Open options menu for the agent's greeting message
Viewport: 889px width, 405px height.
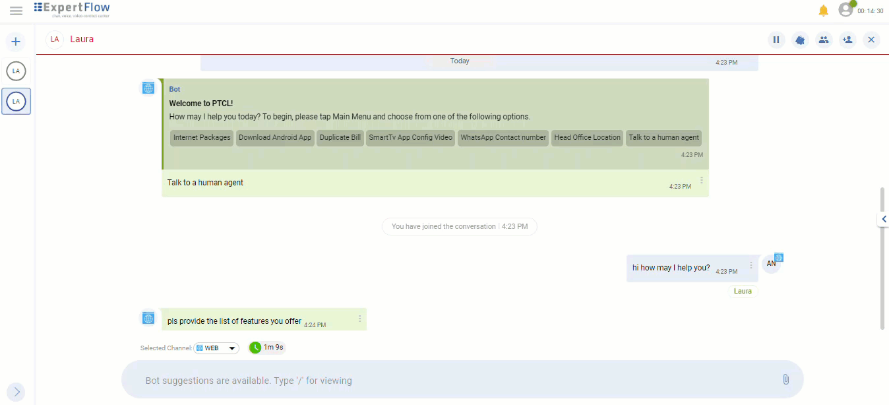click(751, 265)
